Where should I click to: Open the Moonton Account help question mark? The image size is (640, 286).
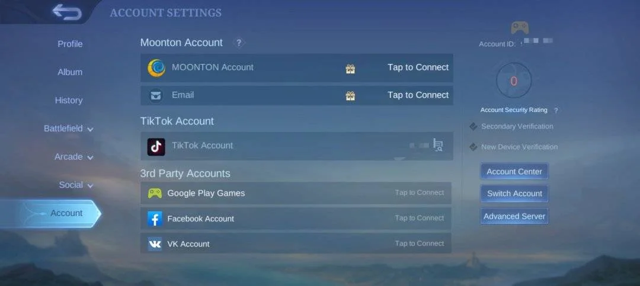(239, 43)
